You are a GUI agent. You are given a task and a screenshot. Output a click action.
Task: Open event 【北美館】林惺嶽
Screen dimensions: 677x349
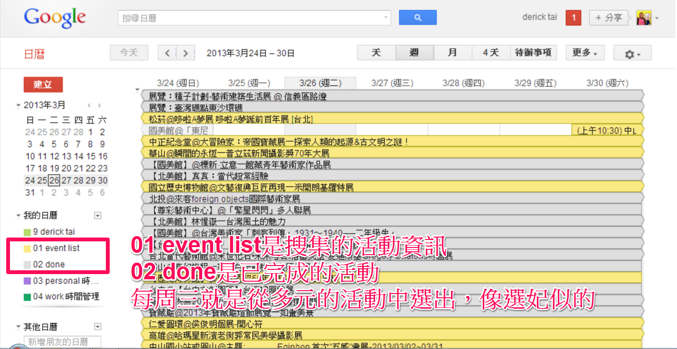click(393, 221)
